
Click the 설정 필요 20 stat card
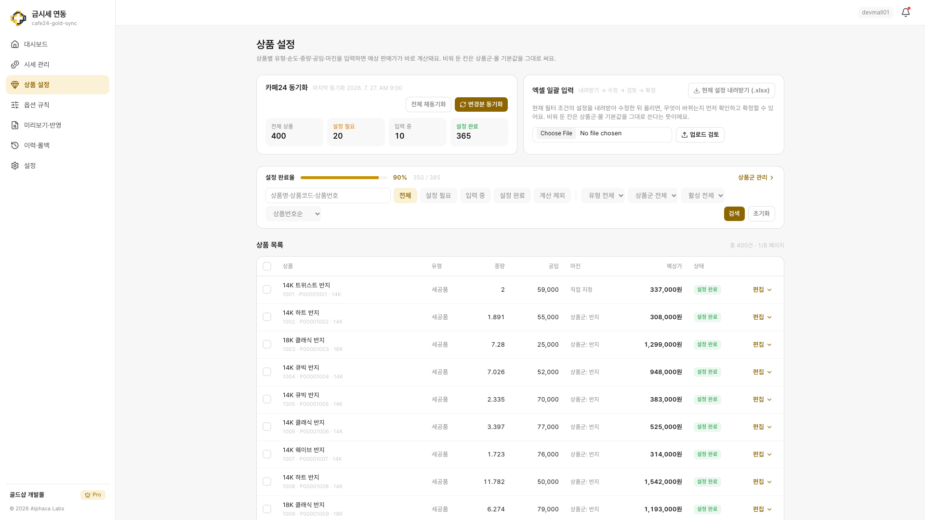pos(356,132)
